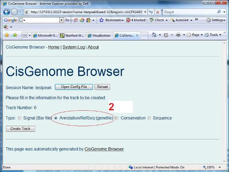Open the Favorites Center star icon

7,35
